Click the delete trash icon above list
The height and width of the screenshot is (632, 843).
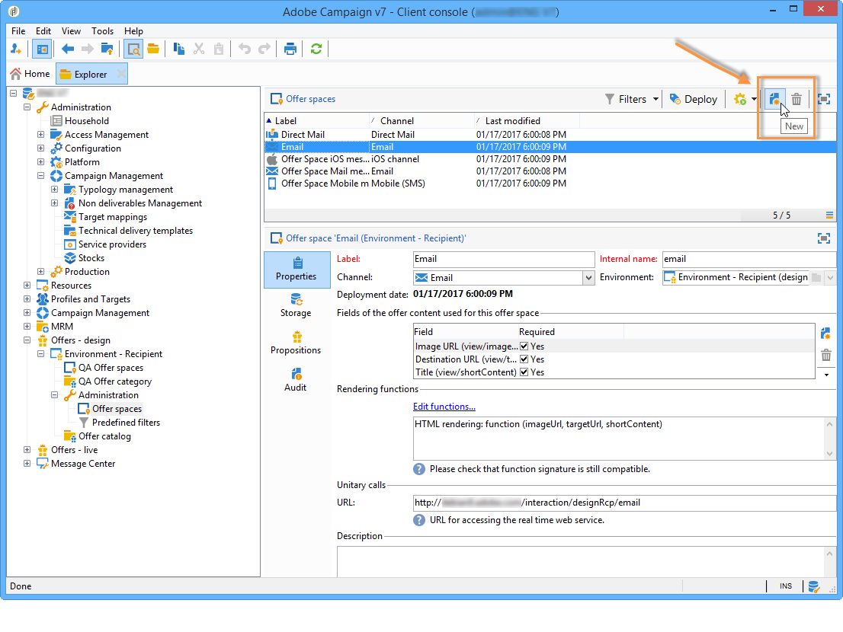coord(797,99)
